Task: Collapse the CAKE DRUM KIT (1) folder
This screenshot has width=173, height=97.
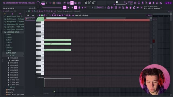Action: coord(13,32)
